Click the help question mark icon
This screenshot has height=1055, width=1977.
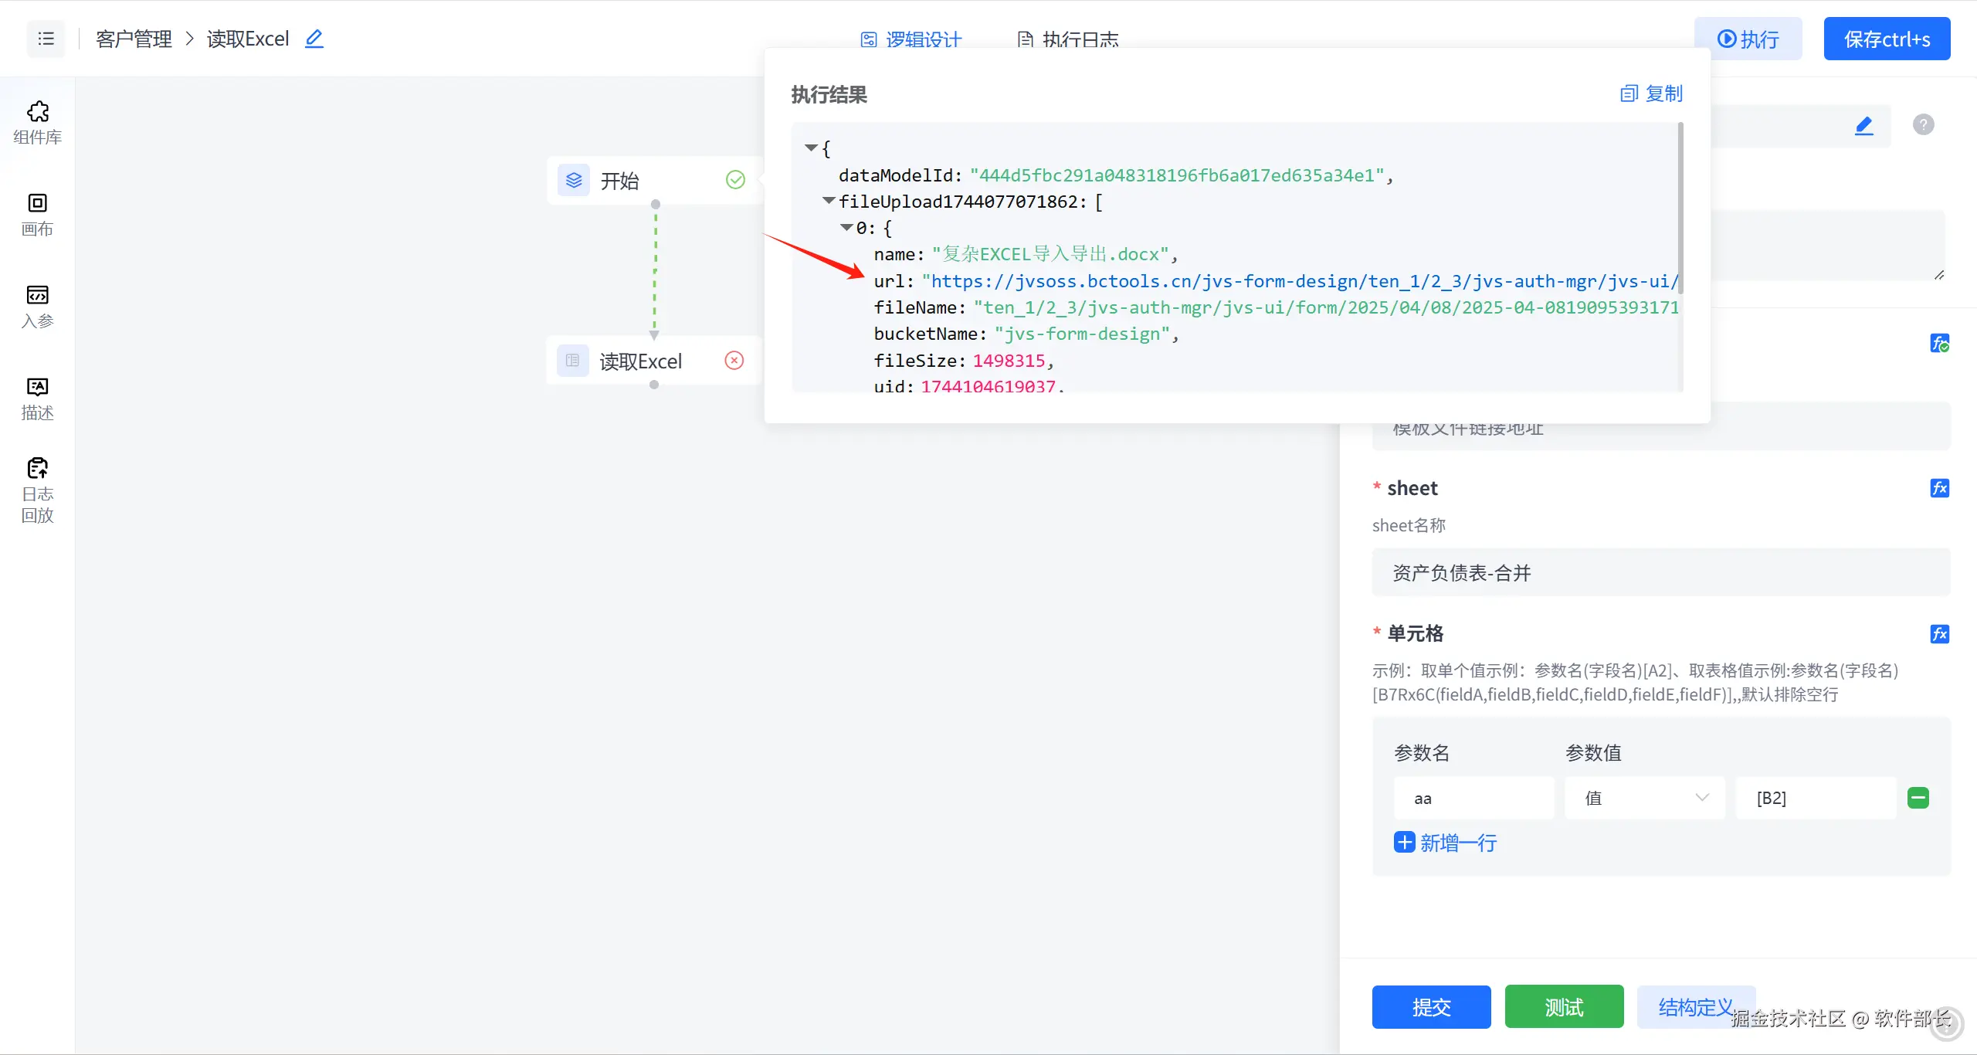pyautogui.click(x=1923, y=124)
